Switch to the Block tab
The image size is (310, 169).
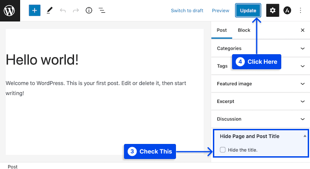[244, 30]
